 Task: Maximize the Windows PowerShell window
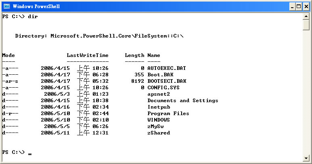pyautogui.click(x=299, y=6)
